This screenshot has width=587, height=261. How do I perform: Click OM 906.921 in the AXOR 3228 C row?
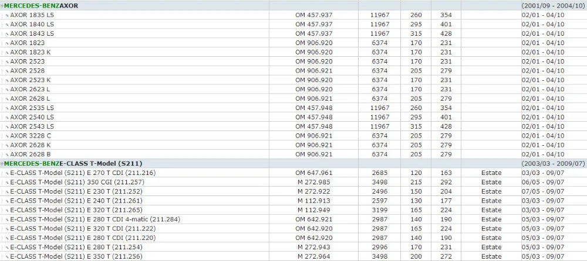[x=313, y=136]
